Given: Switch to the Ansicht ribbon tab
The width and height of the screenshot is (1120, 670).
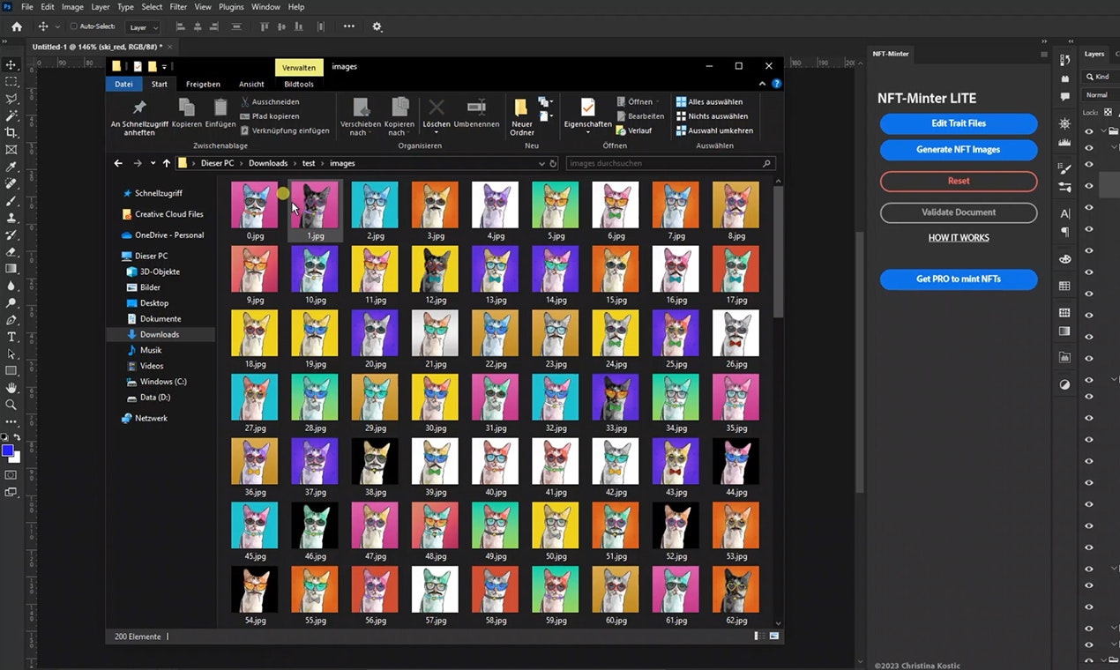Looking at the screenshot, I should click(251, 85).
